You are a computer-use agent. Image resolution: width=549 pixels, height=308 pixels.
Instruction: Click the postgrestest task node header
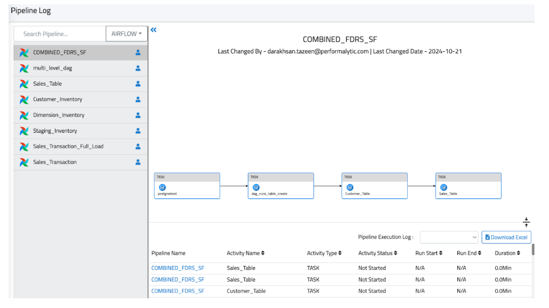tap(187, 177)
